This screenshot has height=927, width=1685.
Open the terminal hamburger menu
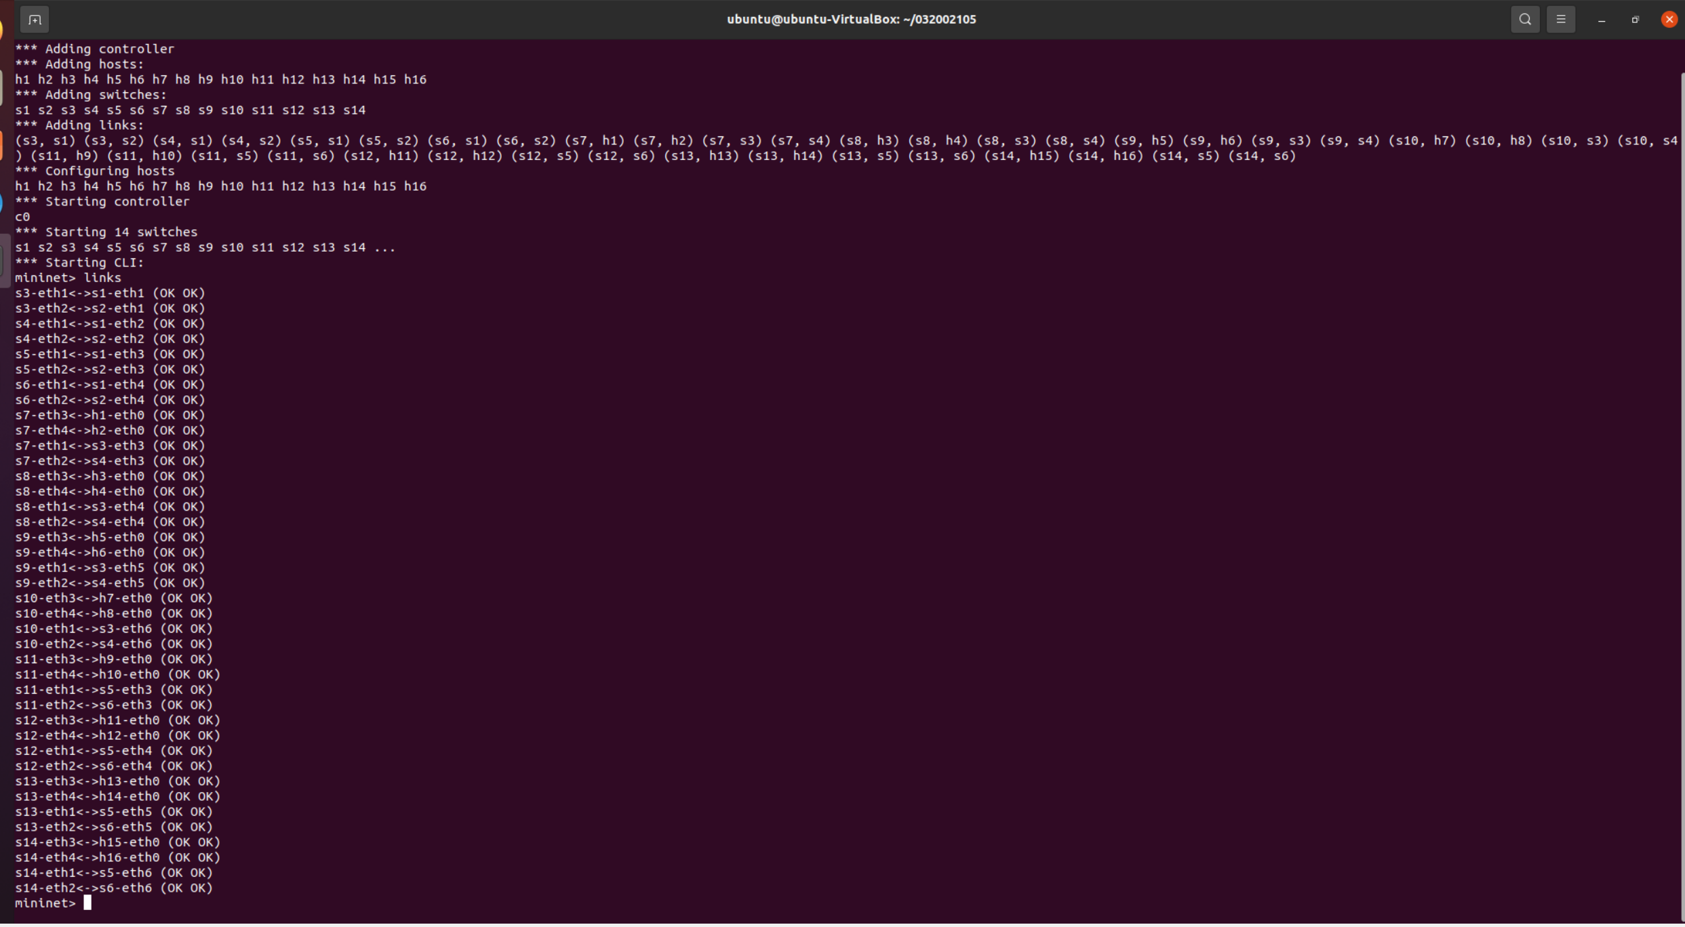pos(1560,20)
